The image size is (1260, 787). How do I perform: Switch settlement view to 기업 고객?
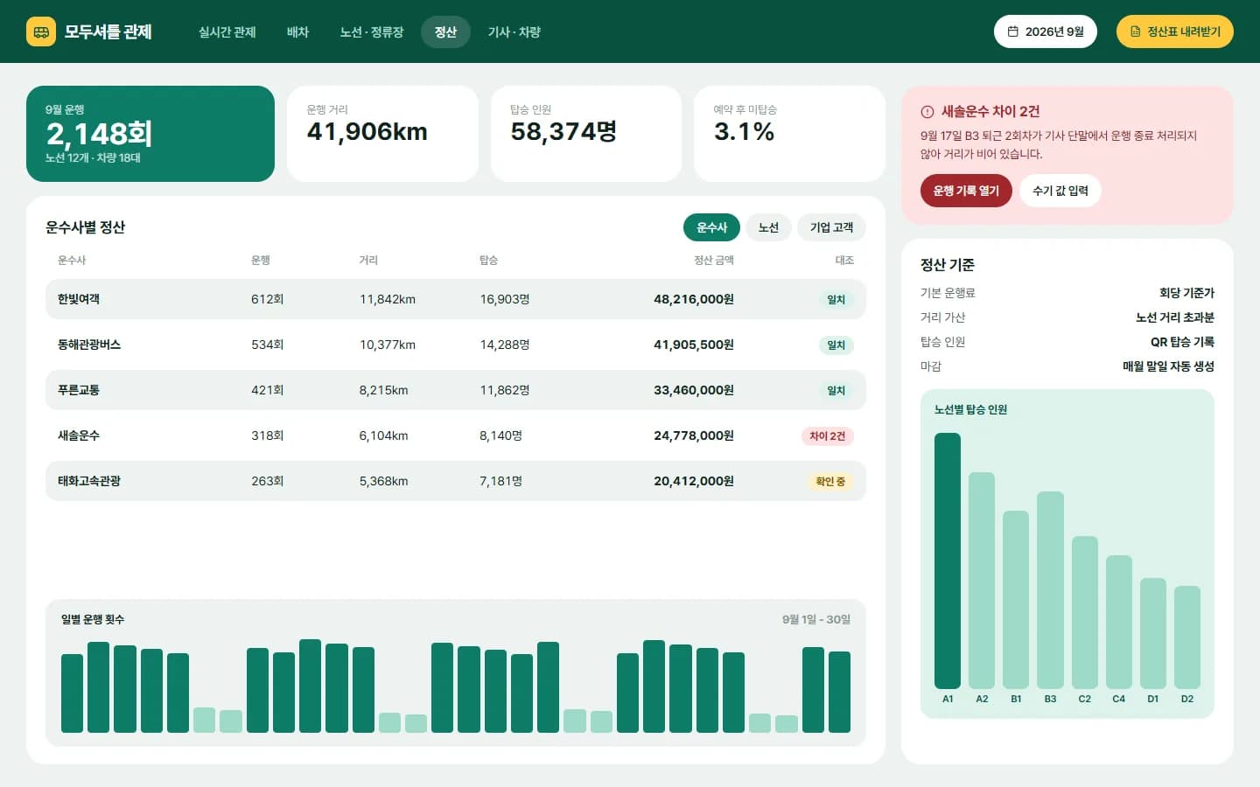pyautogui.click(x=831, y=227)
